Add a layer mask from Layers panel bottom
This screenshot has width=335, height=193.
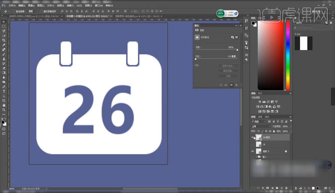(x=268, y=188)
